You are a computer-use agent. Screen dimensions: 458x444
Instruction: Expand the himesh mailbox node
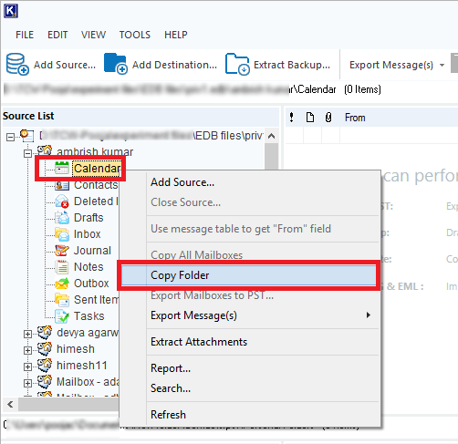click(27, 350)
